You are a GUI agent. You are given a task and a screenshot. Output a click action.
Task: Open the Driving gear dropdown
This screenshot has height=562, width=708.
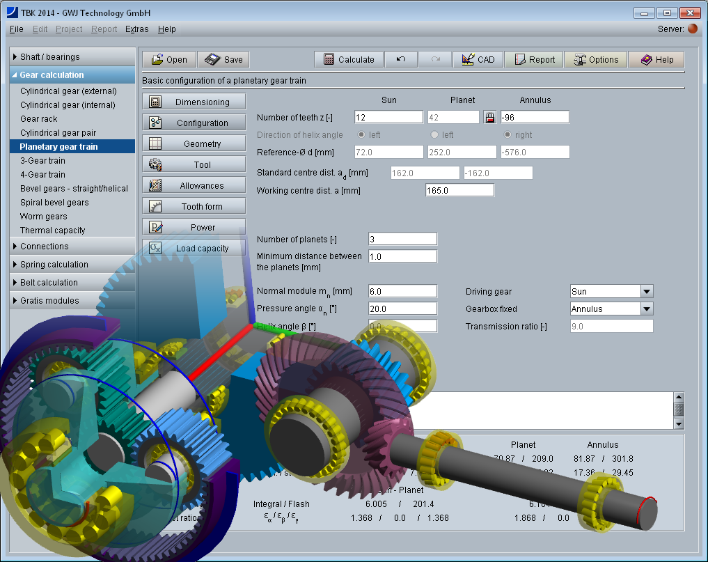(x=646, y=292)
